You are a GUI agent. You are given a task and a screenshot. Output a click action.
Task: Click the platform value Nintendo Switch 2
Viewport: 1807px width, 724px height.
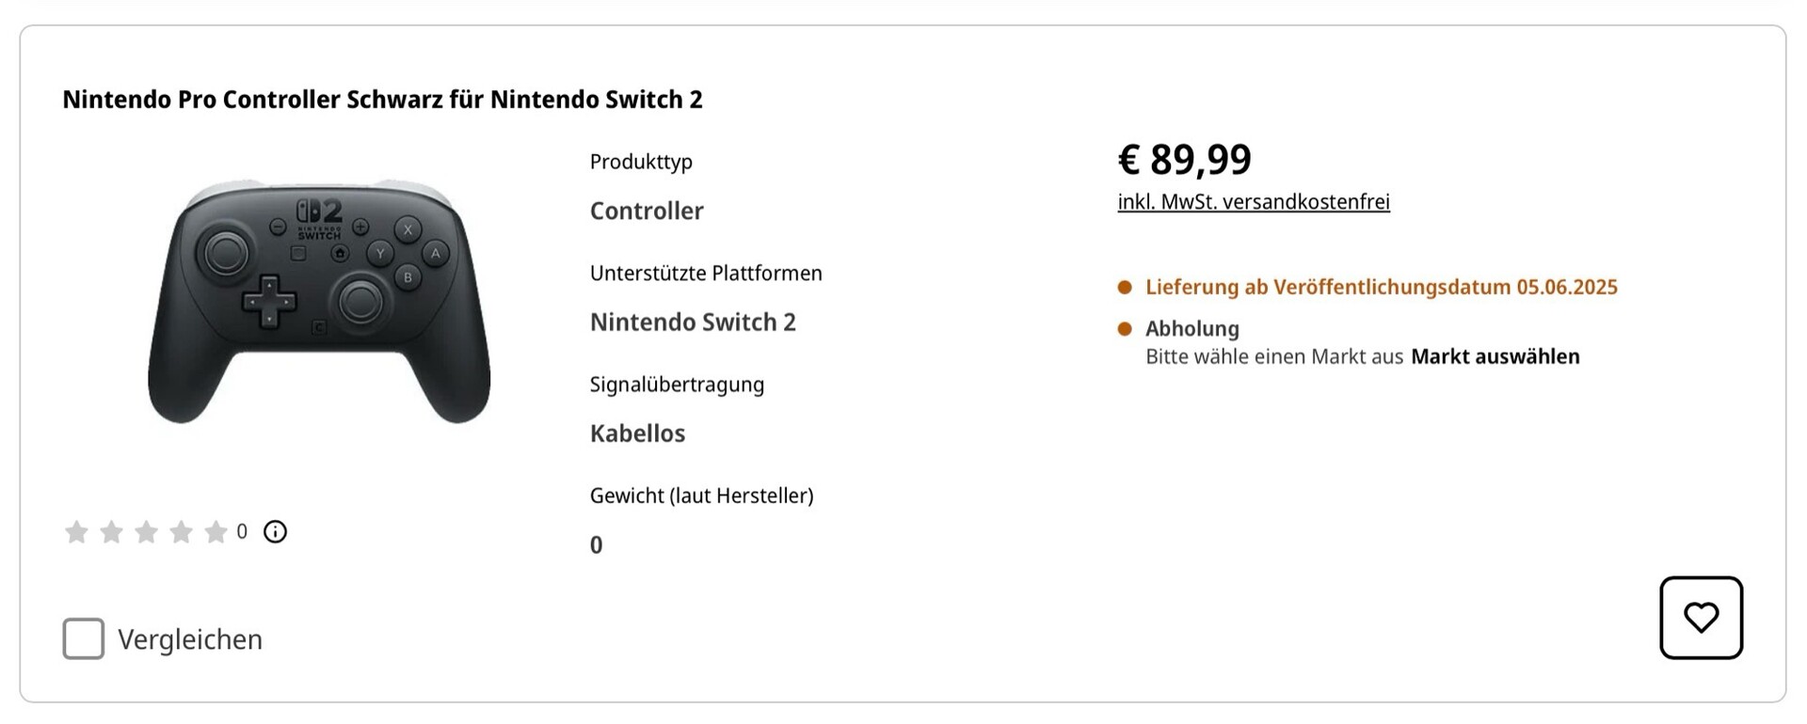click(x=693, y=323)
